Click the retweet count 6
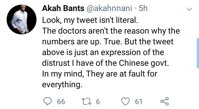Image resolution: width=199 pixels, height=109 pixels. pos(98,102)
